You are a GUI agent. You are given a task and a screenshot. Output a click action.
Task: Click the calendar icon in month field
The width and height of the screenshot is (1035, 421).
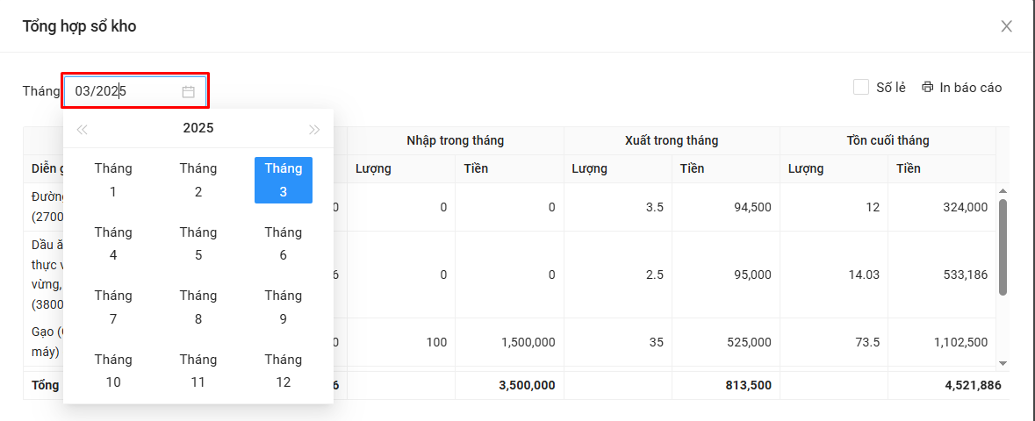pos(188,91)
